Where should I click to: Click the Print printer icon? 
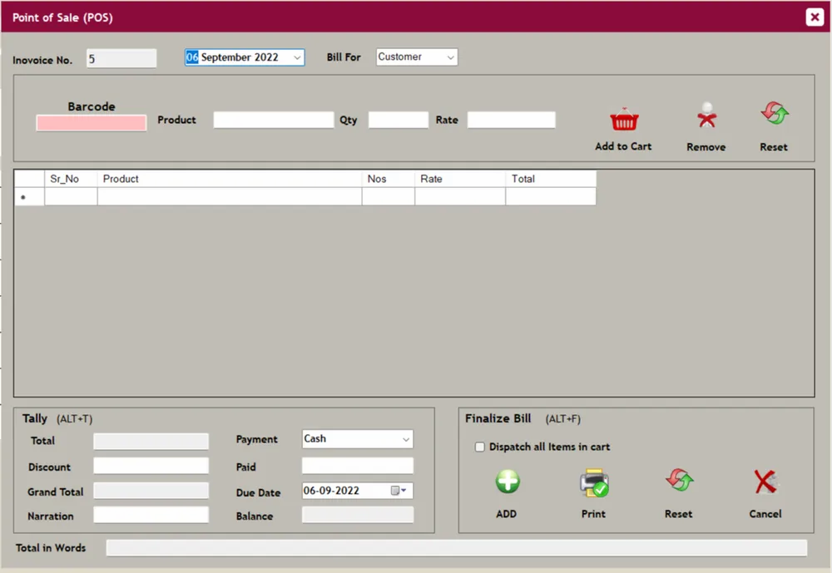coord(594,482)
